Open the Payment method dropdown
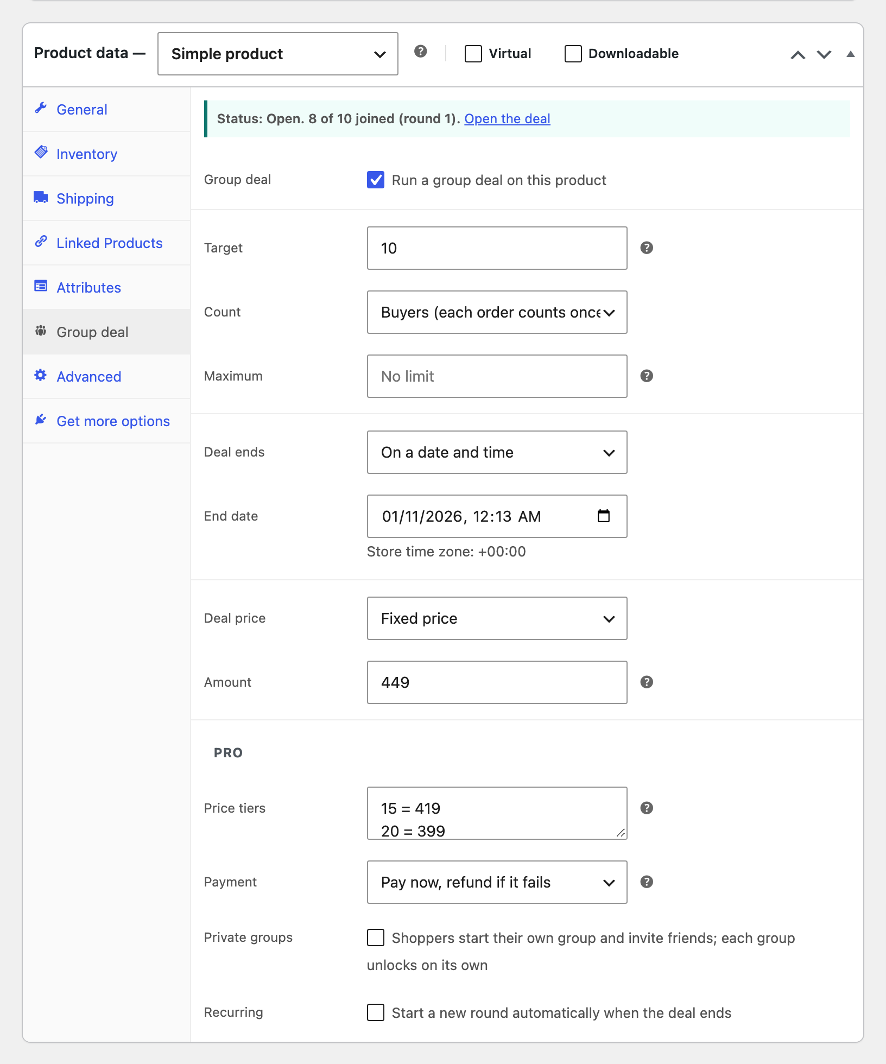The width and height of the screenshot is (886, 1064). pyautogui.click(x=497, y=882)
